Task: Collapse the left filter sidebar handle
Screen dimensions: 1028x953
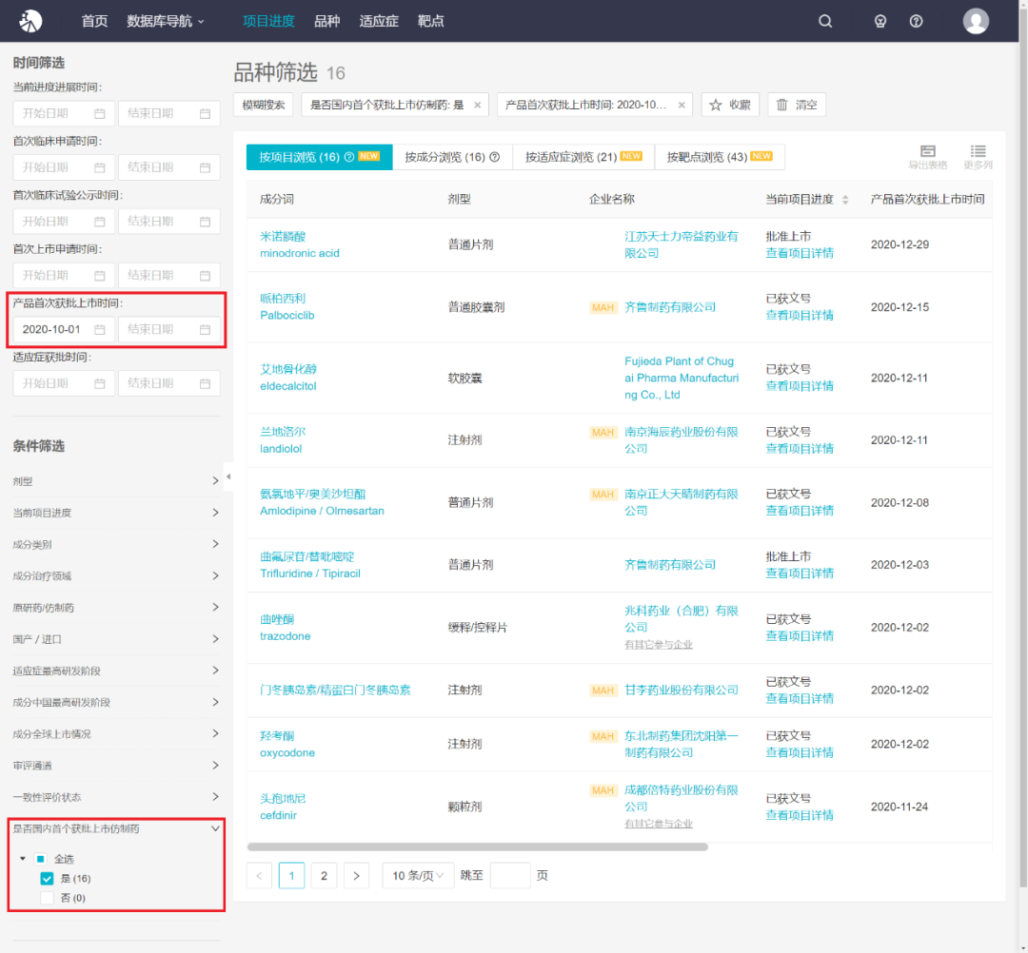Action: [228, 476]
